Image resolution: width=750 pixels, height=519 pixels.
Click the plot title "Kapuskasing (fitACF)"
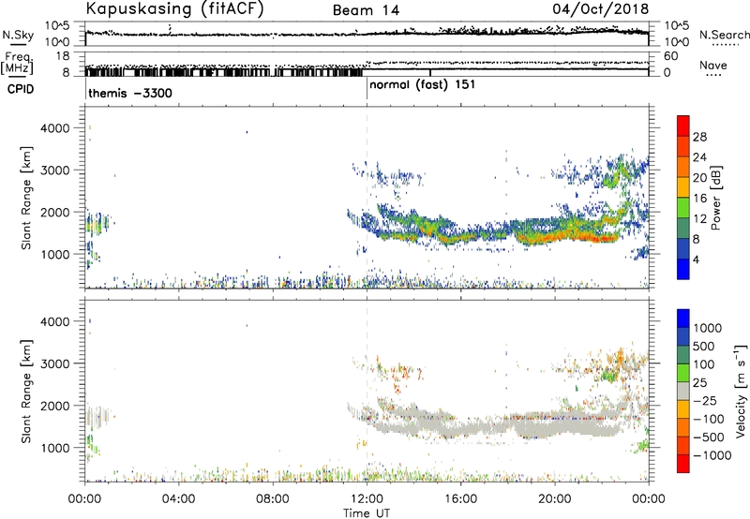[x=174, y=9]
